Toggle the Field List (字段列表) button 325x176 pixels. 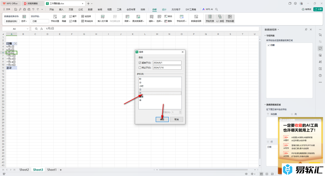coord(210,19)
